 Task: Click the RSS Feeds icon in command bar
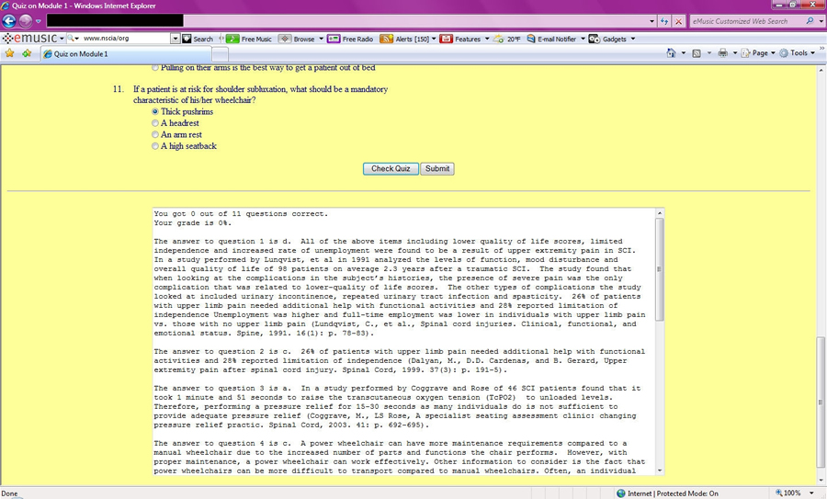point(697,53)
